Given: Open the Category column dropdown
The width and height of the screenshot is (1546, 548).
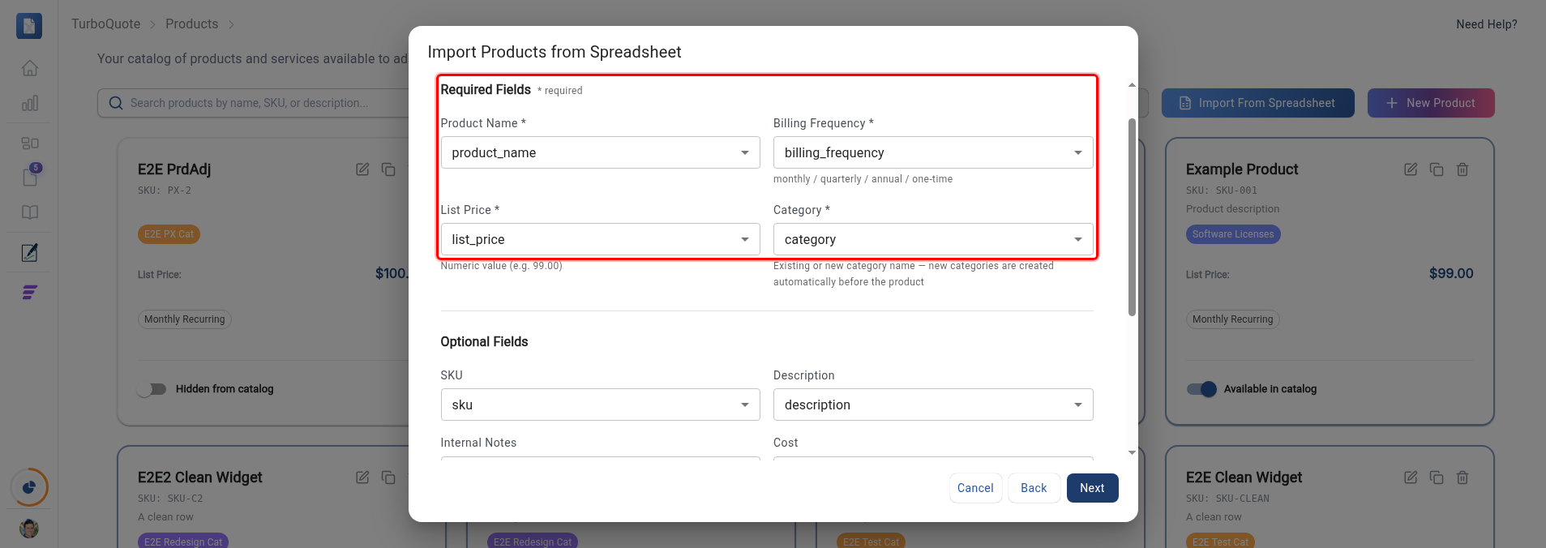Looking at the screenshot, I should (x=933, y=239).
